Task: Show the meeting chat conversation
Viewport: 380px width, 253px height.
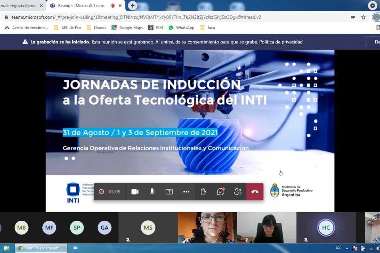Action: pyautogui.click(x=220, y=192)
